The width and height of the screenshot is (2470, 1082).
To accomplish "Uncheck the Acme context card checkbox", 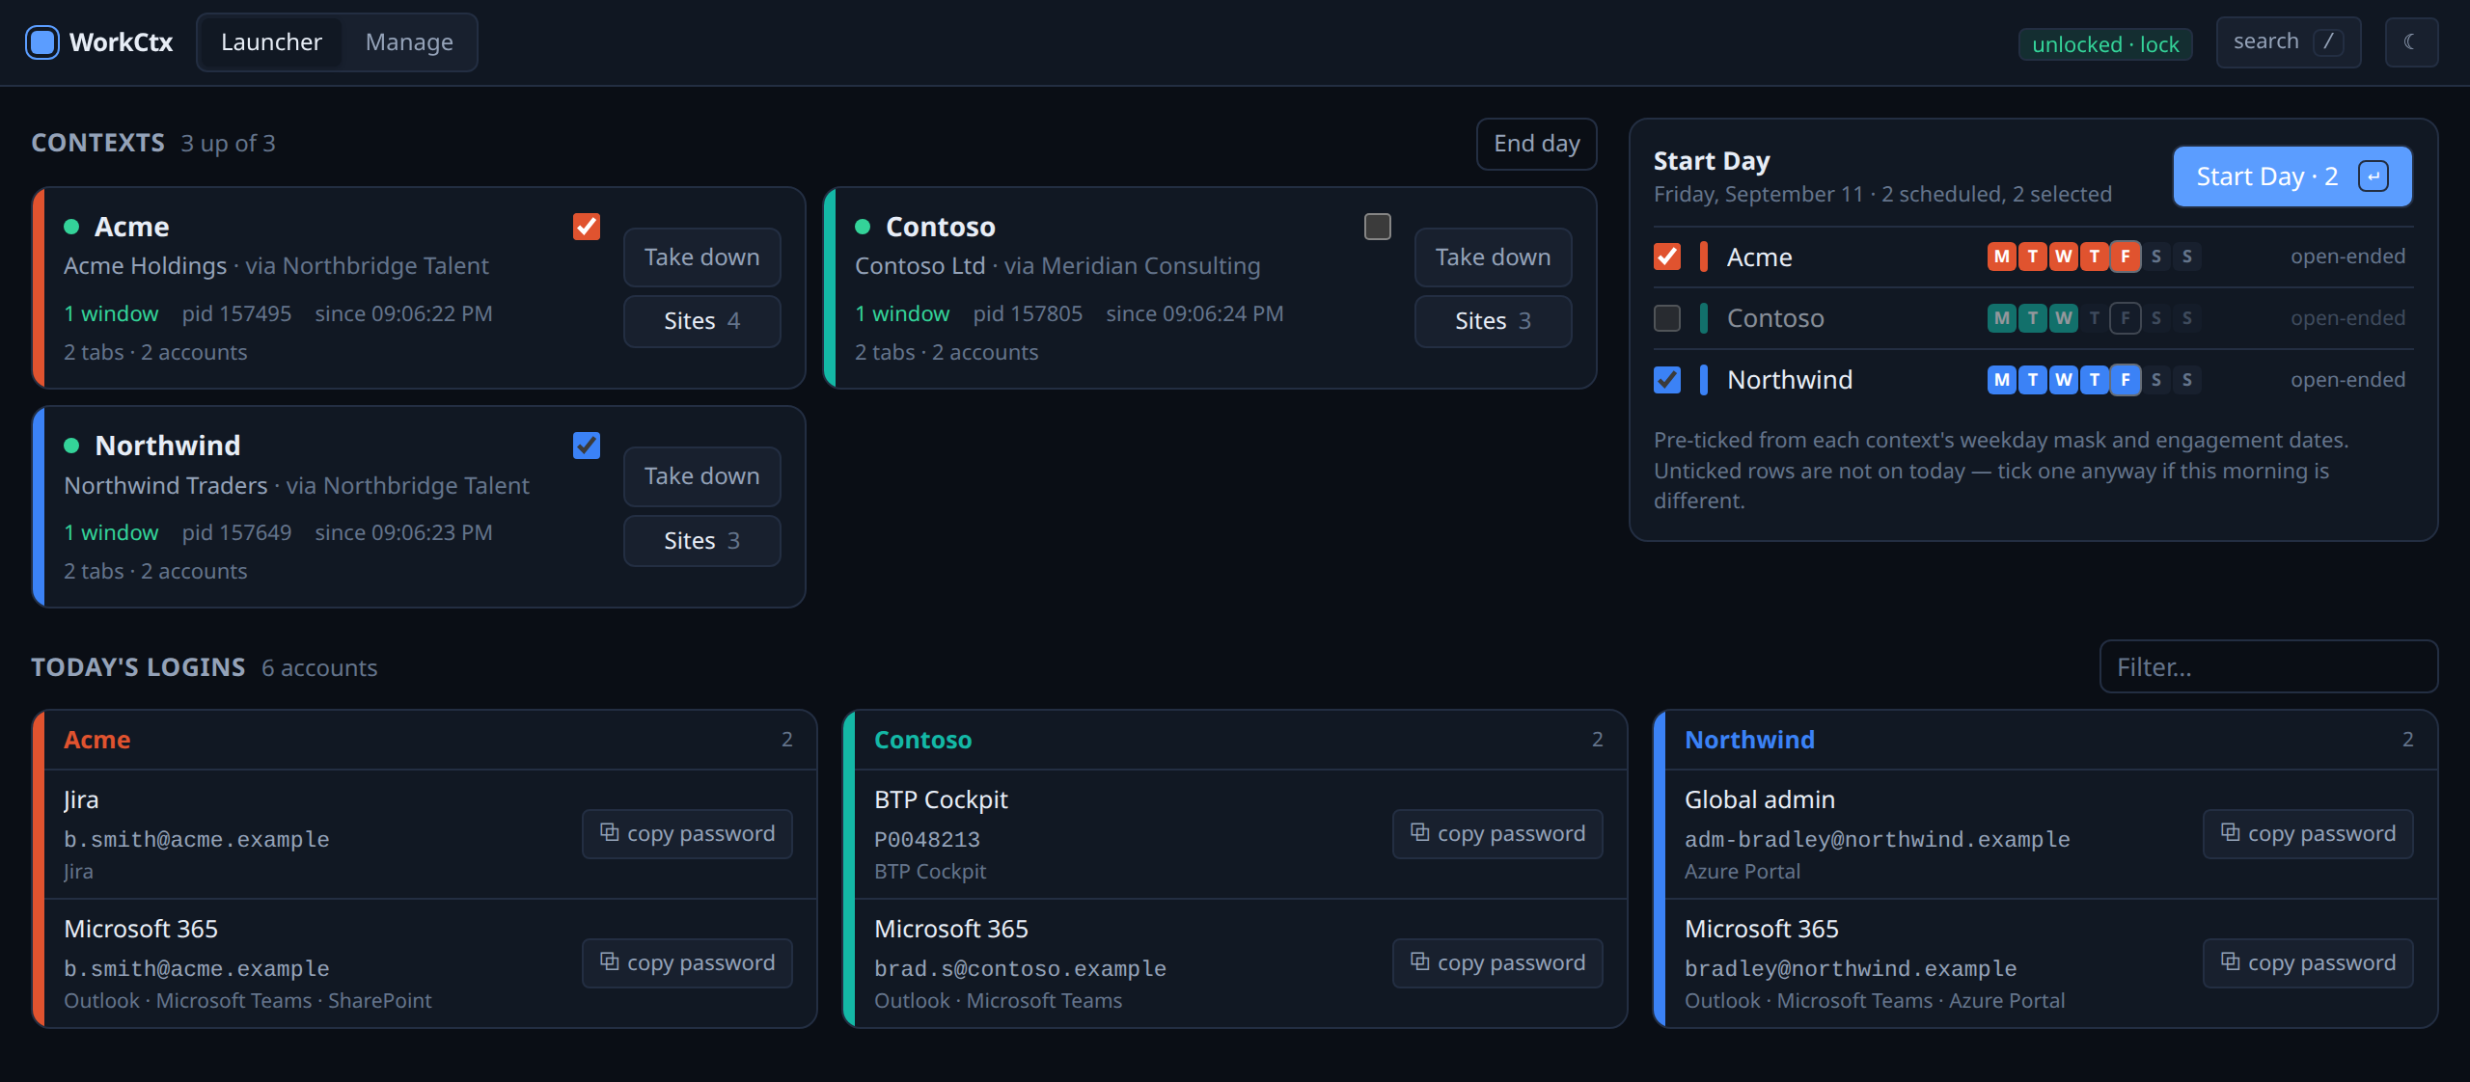I will (586, 227).
